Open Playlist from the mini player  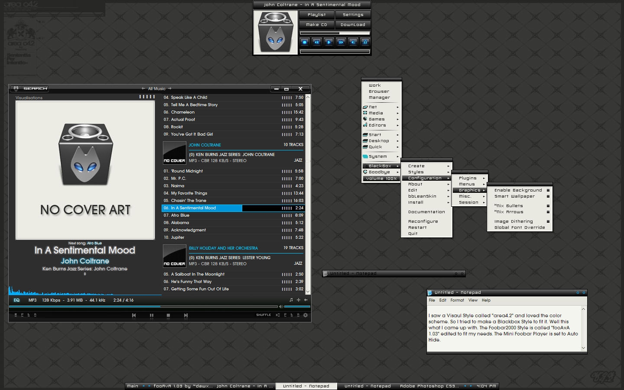[x=316, y=15]
